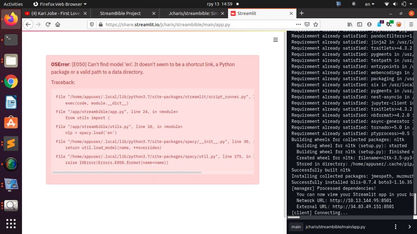Click the Wi-Fi network icon

(387, 4)
